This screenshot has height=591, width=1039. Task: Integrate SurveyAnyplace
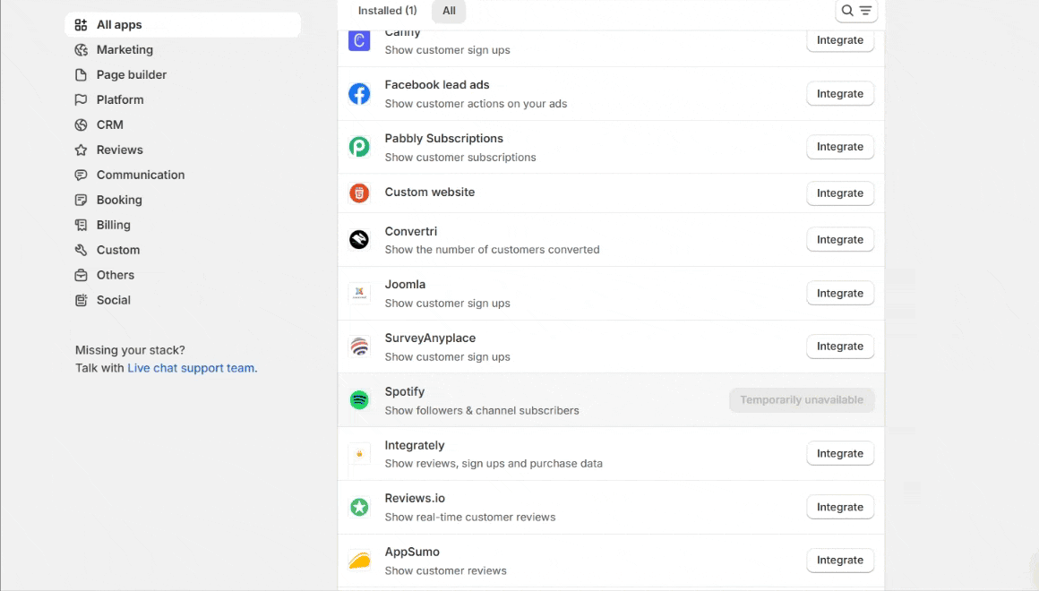(839, 346)
